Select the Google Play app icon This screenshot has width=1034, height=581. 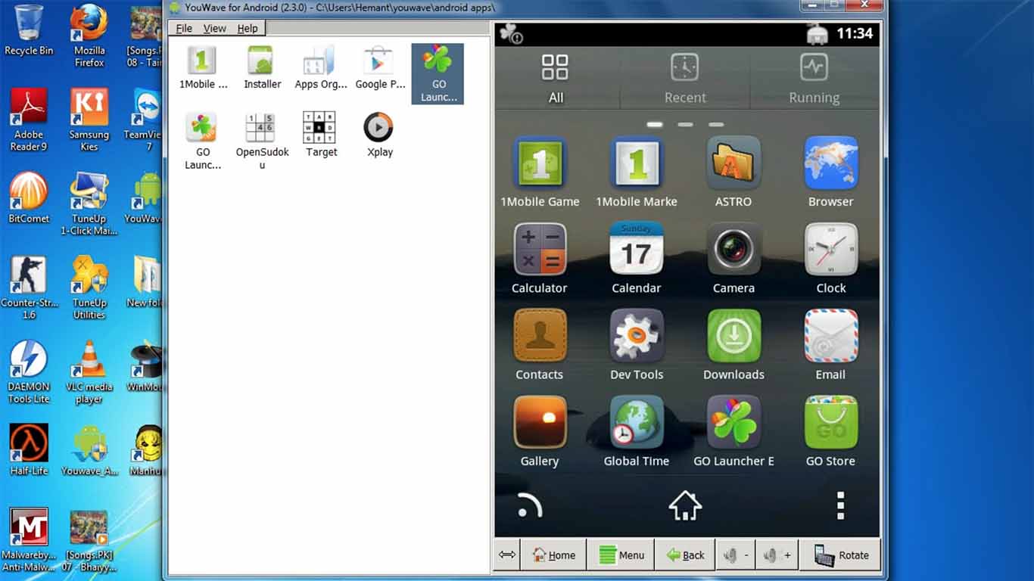pos(380,68)
